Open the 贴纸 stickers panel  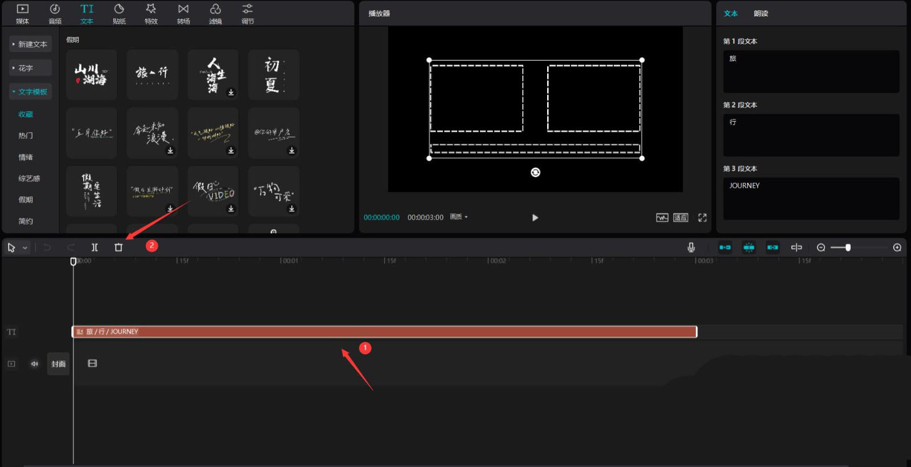(119, 14)
